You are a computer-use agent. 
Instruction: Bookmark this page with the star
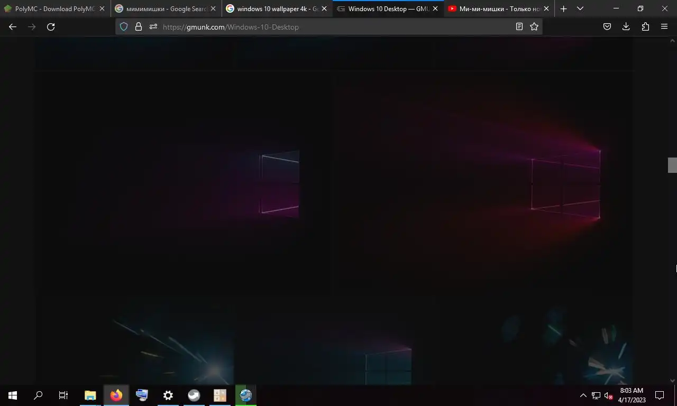tap(534, 27)
